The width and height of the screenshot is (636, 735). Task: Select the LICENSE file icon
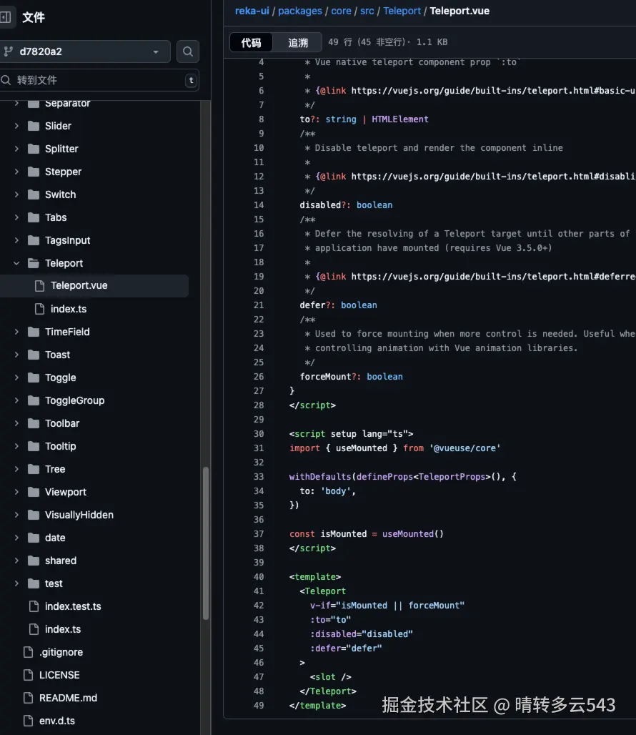(x=28, y=675)
